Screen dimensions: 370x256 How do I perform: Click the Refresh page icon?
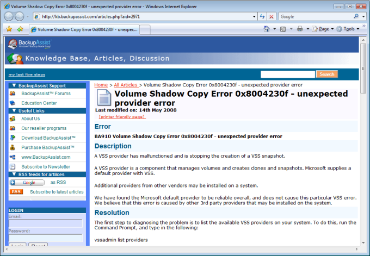(x=262, y=17)
